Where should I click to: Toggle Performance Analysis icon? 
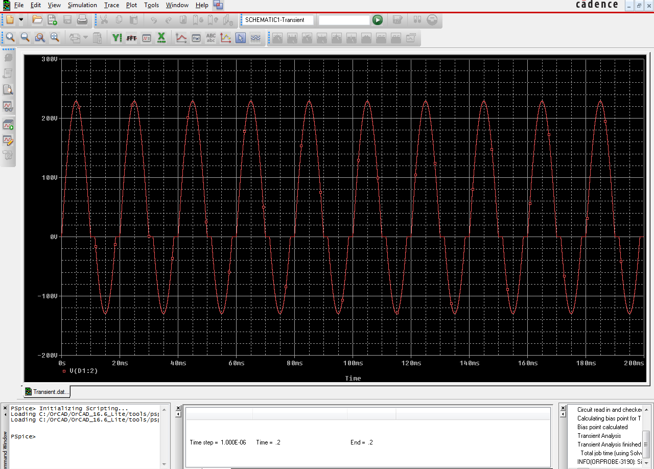(x=147, y=37)
